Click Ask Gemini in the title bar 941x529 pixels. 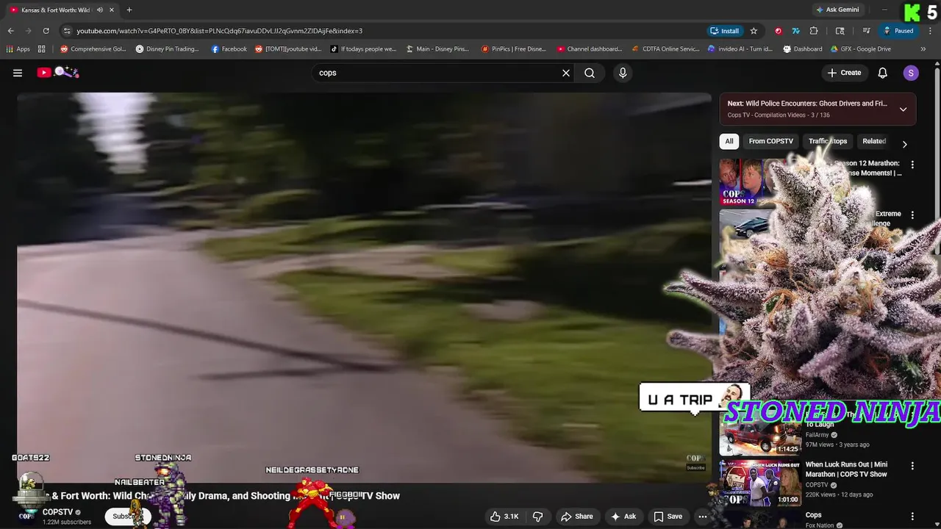coord(837,10)
